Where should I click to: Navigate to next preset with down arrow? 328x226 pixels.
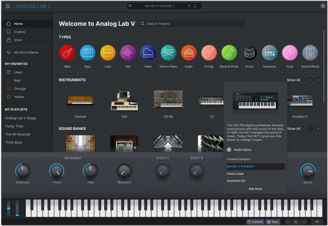click(x=196, y=6)
